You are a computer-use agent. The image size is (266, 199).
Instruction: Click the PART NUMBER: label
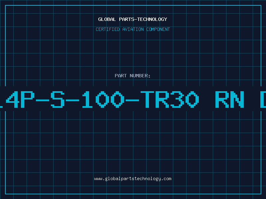click(132, 76)
